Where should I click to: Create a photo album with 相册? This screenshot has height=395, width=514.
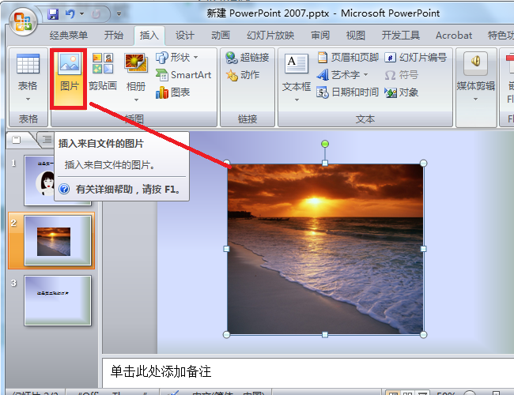[136, 72]
